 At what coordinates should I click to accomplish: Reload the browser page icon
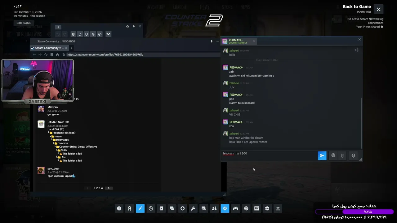[x=46, y=55]
